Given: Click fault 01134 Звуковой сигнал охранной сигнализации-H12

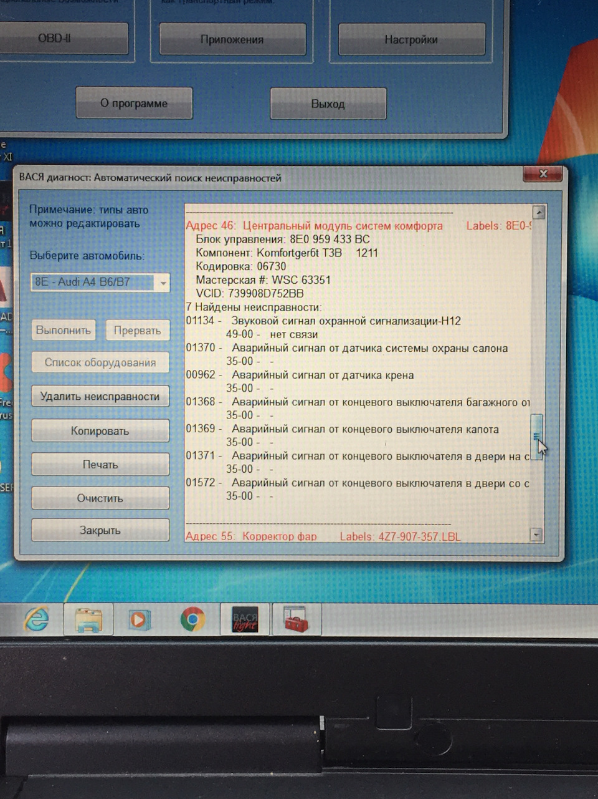Looking at the screenshot, I should [323, 321].
